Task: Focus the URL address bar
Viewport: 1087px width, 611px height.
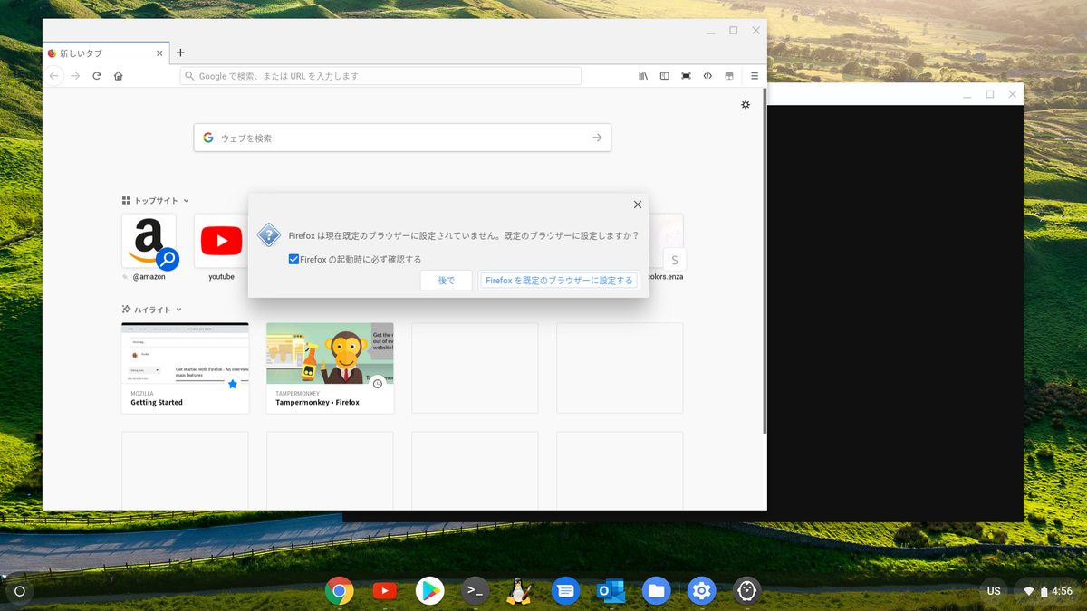Action: [380, 76]
